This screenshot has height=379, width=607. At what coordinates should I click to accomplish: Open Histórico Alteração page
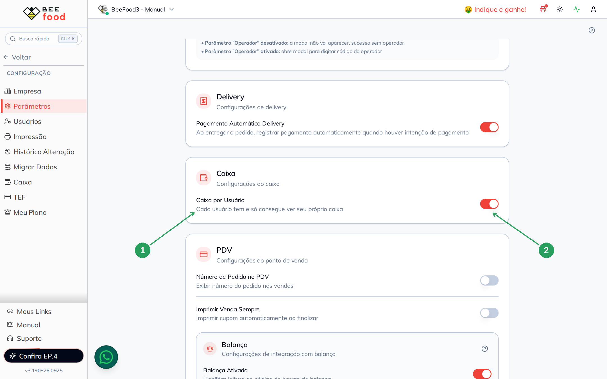[x=44, y=152]
